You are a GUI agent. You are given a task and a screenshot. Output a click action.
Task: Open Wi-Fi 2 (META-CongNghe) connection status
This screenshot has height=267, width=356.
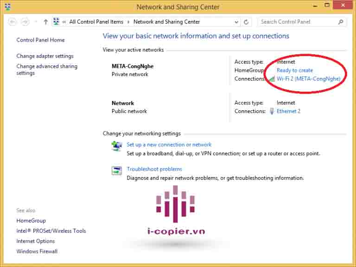click(308, 79)
